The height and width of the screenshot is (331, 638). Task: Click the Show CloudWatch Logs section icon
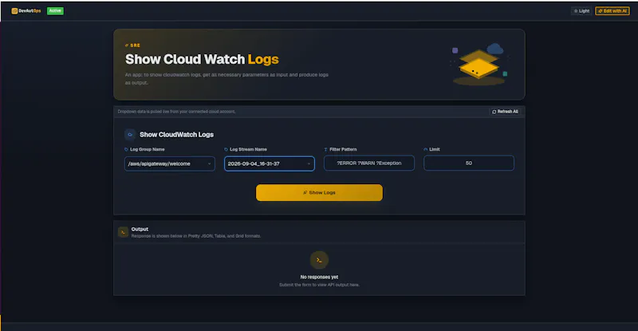(130, 134)
